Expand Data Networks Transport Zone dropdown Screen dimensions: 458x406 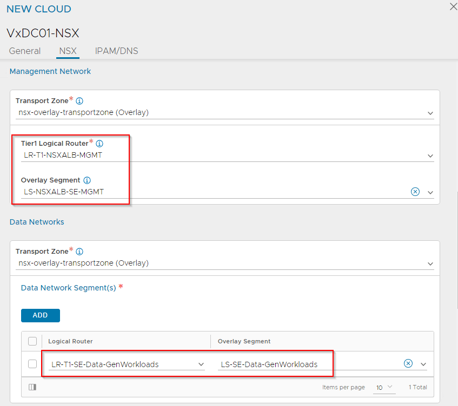tap(430, 263)
